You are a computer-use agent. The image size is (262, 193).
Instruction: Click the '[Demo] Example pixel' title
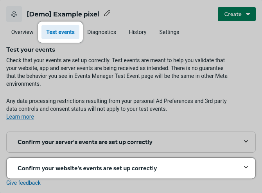(63, 14)
